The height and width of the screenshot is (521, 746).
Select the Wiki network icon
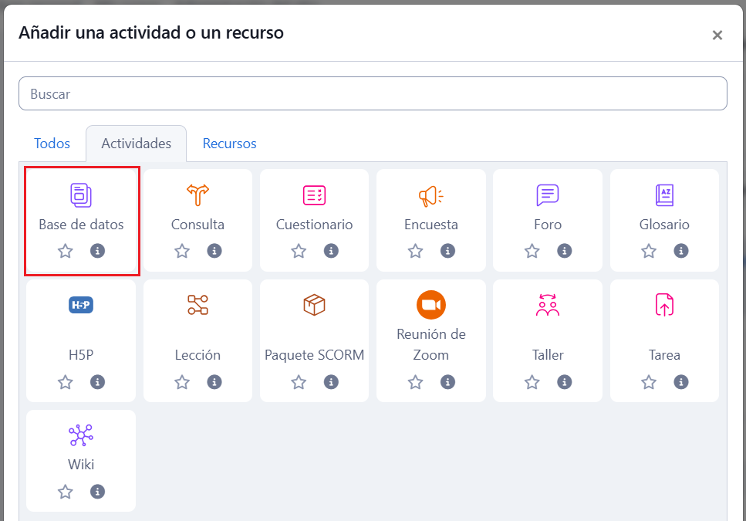pos(81,435)
